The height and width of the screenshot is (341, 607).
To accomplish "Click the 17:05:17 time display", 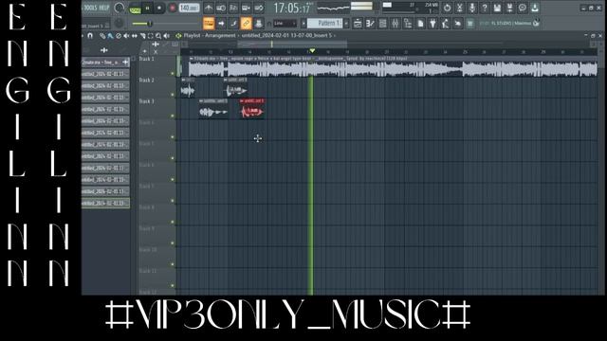I will tap(293, 8).
